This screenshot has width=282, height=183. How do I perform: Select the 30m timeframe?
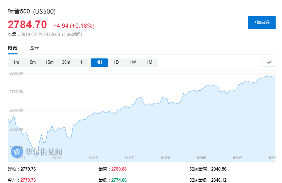pyautogui.click(x=66, y=62)
